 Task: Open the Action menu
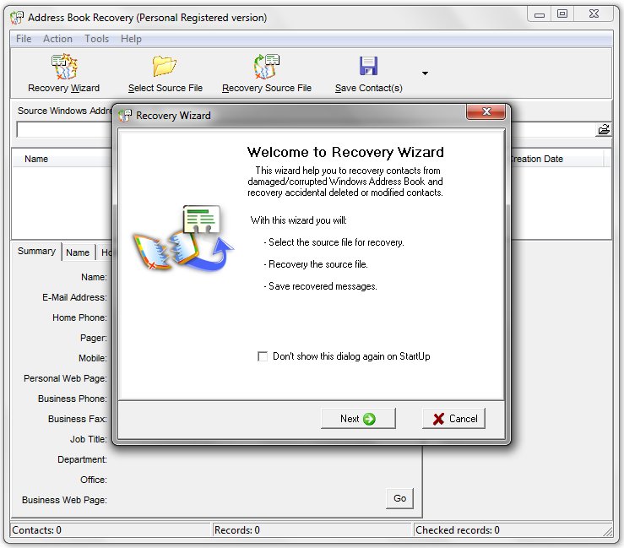[57, 39]
